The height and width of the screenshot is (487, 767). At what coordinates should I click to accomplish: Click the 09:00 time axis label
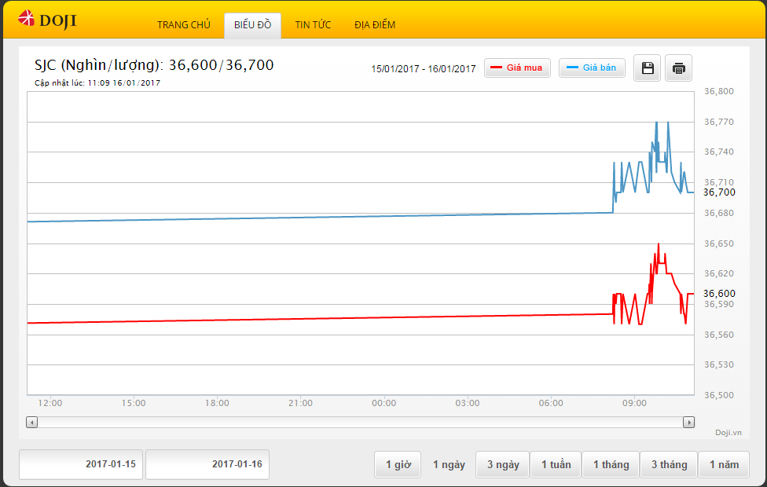point(634,403)
